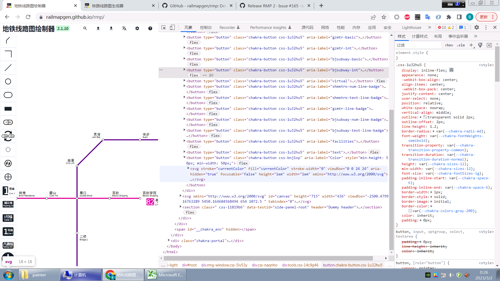Image resolution: width=500 pixels, height=281 pixels.
Task: Click the zoom magnifier icon in header
Action: point(85,28)
